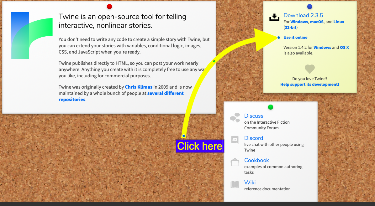This screenshot has height=206, width=375.
Task: Click the Cookbook pot icon
Action: [x=235, y=162]
